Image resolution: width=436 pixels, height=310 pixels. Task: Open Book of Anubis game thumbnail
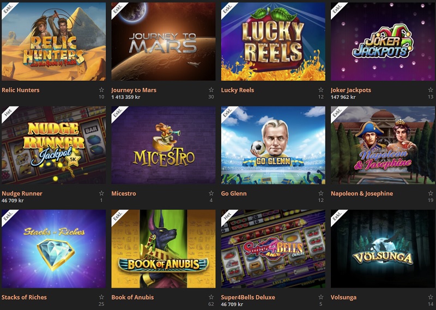click(163, 249)
